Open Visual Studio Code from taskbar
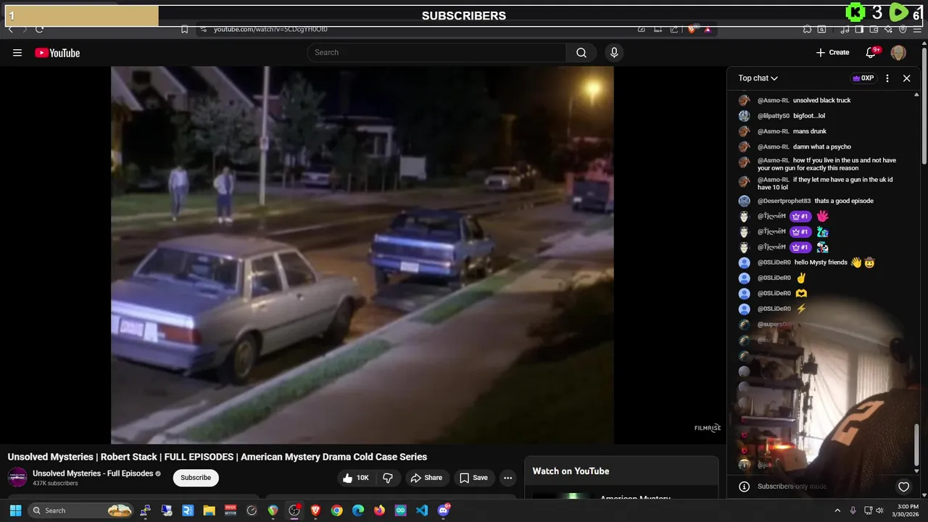 coord(422,510)
